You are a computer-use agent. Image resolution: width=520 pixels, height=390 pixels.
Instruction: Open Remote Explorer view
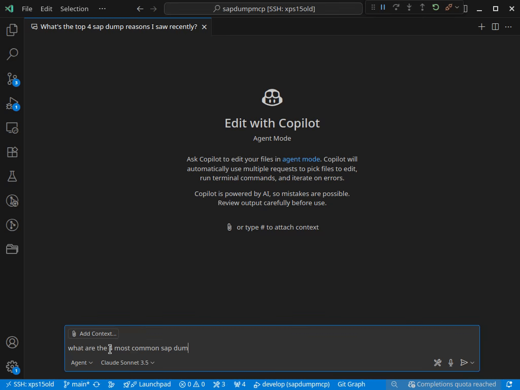(x=12, y=127)
